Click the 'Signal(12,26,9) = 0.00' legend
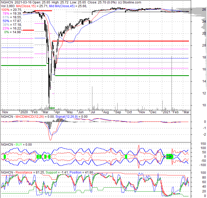 (x=71, y=117)
